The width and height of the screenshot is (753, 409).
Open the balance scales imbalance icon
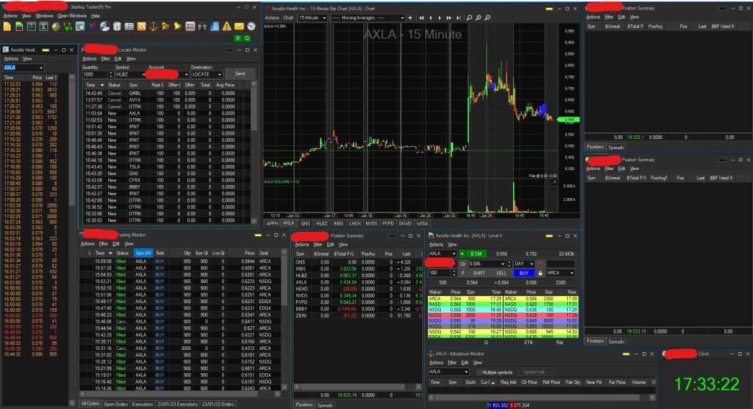pos(154,27)
